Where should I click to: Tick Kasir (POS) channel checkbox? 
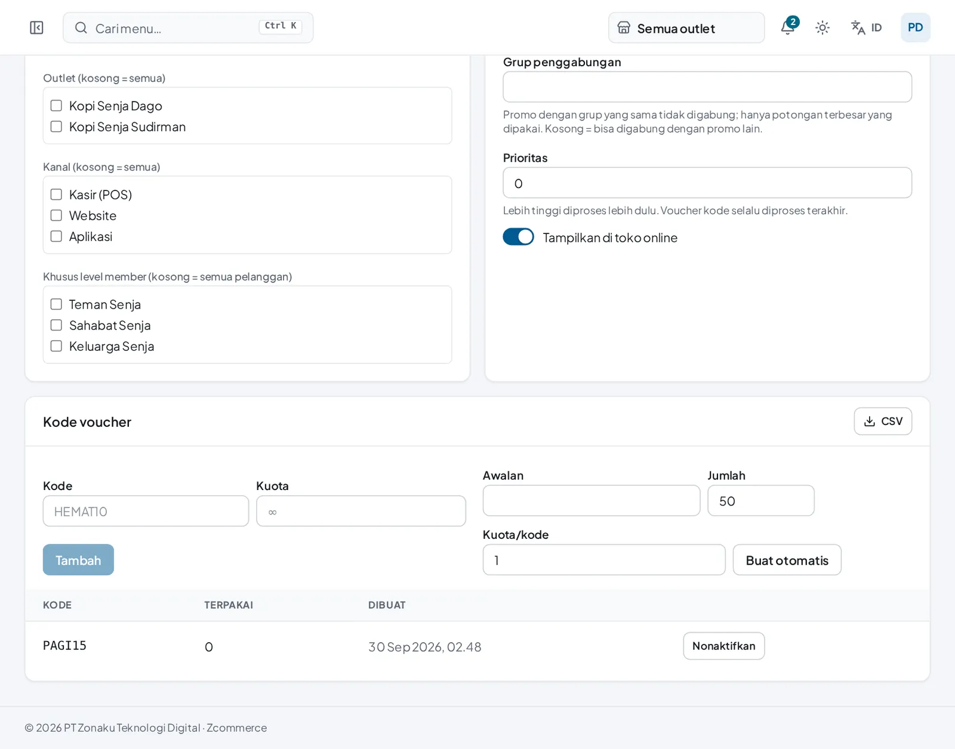pyautogui.click(x=56, y=195)
